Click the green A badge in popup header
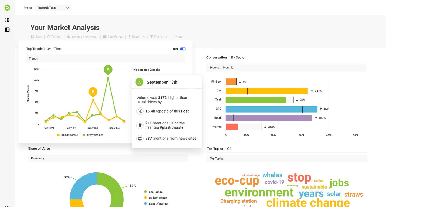 point(139,82)
